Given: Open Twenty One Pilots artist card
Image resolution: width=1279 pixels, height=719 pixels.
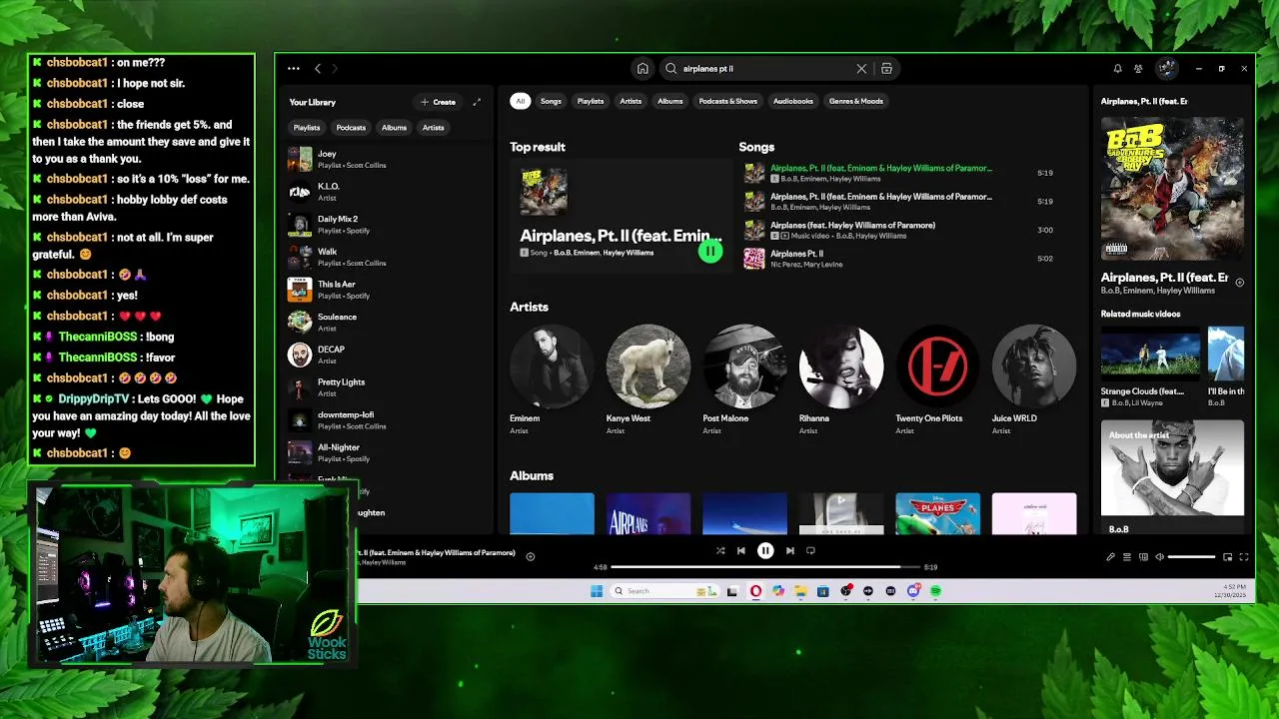Looking at the screenshot, I should point(937,379).
